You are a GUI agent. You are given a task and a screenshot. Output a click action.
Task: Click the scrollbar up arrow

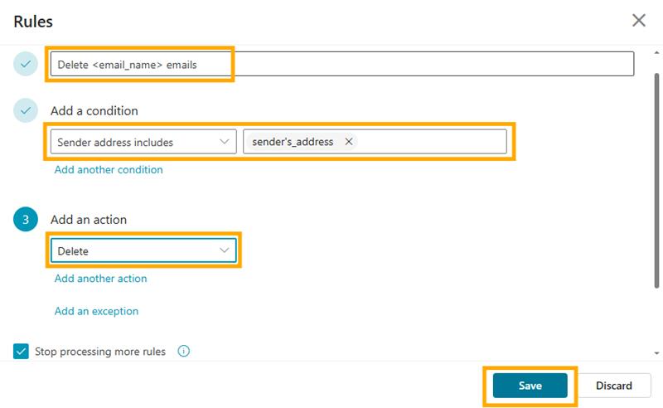tap(656, 53)
